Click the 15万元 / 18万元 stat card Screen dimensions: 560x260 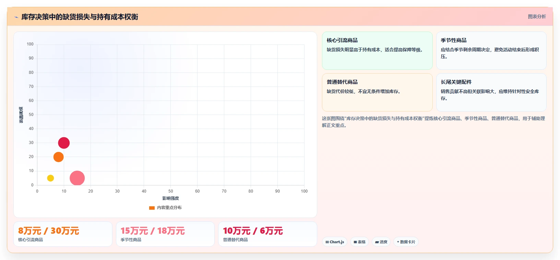[x=165, y=234]
